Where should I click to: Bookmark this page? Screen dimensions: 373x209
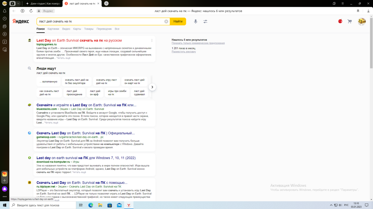(x=358, y=11)
